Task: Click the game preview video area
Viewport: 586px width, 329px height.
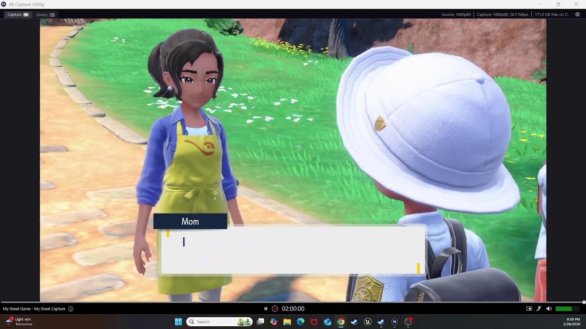Action: tap(293, 160)
